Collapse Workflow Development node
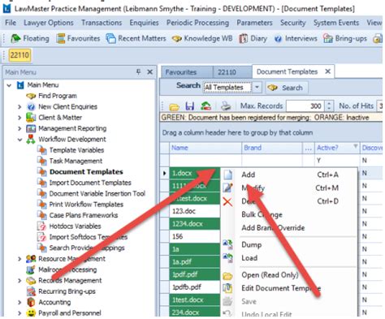This screenshot has width=385, height=319. (19, 140)
